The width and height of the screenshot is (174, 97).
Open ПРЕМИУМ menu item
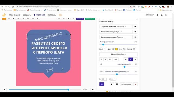pos(39,15)
